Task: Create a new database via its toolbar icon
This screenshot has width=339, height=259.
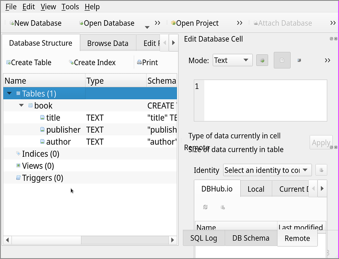Action: (x=11, y=23)
